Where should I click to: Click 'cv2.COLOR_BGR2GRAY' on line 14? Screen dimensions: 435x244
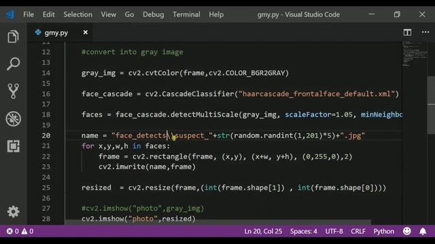[x=247, y=73]
